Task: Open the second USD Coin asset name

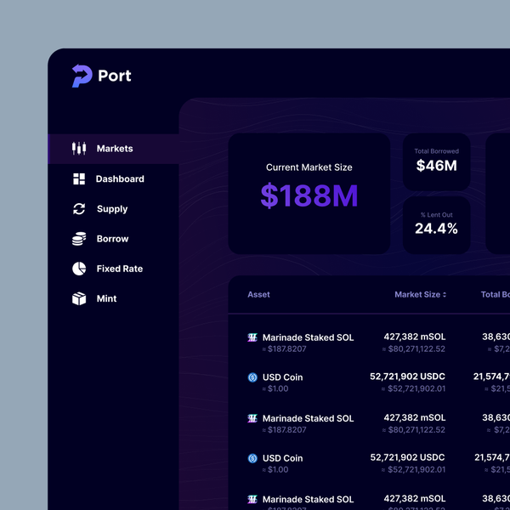Action: (x=283, y=458)
